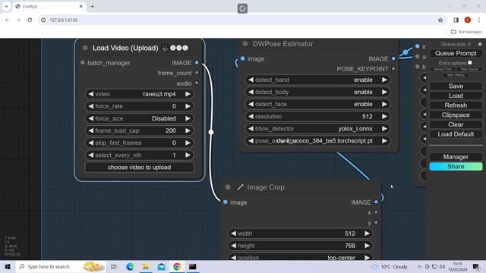Increase Image Crop height with right arrow
This screenshot has width=486, height=273.
pyautogui.click(x=367, y=246)
